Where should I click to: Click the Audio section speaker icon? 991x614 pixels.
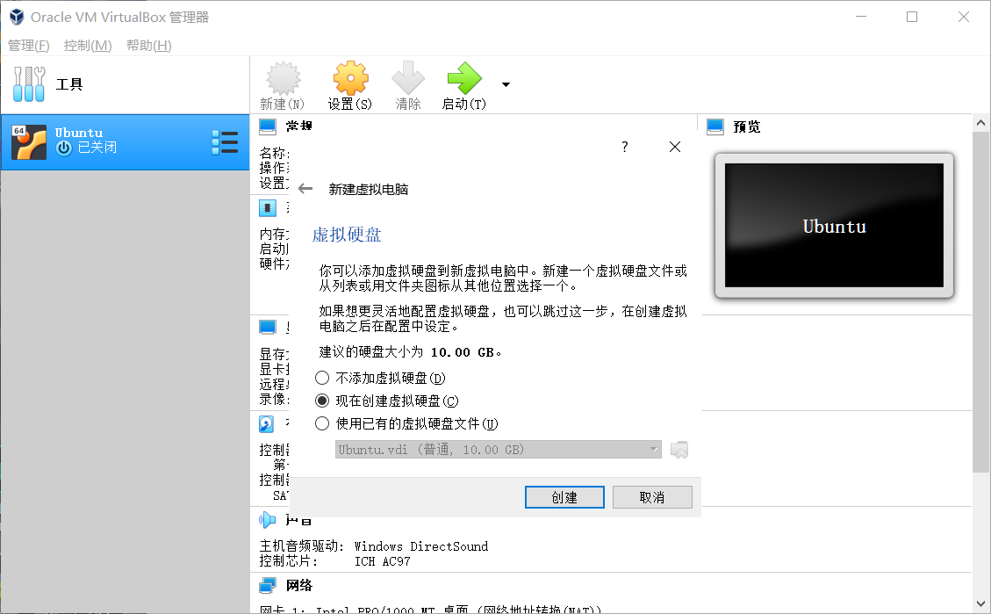pos(268,520)
